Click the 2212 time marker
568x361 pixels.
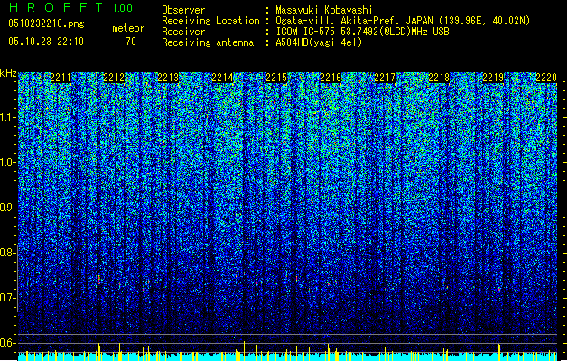pos(114,78)
